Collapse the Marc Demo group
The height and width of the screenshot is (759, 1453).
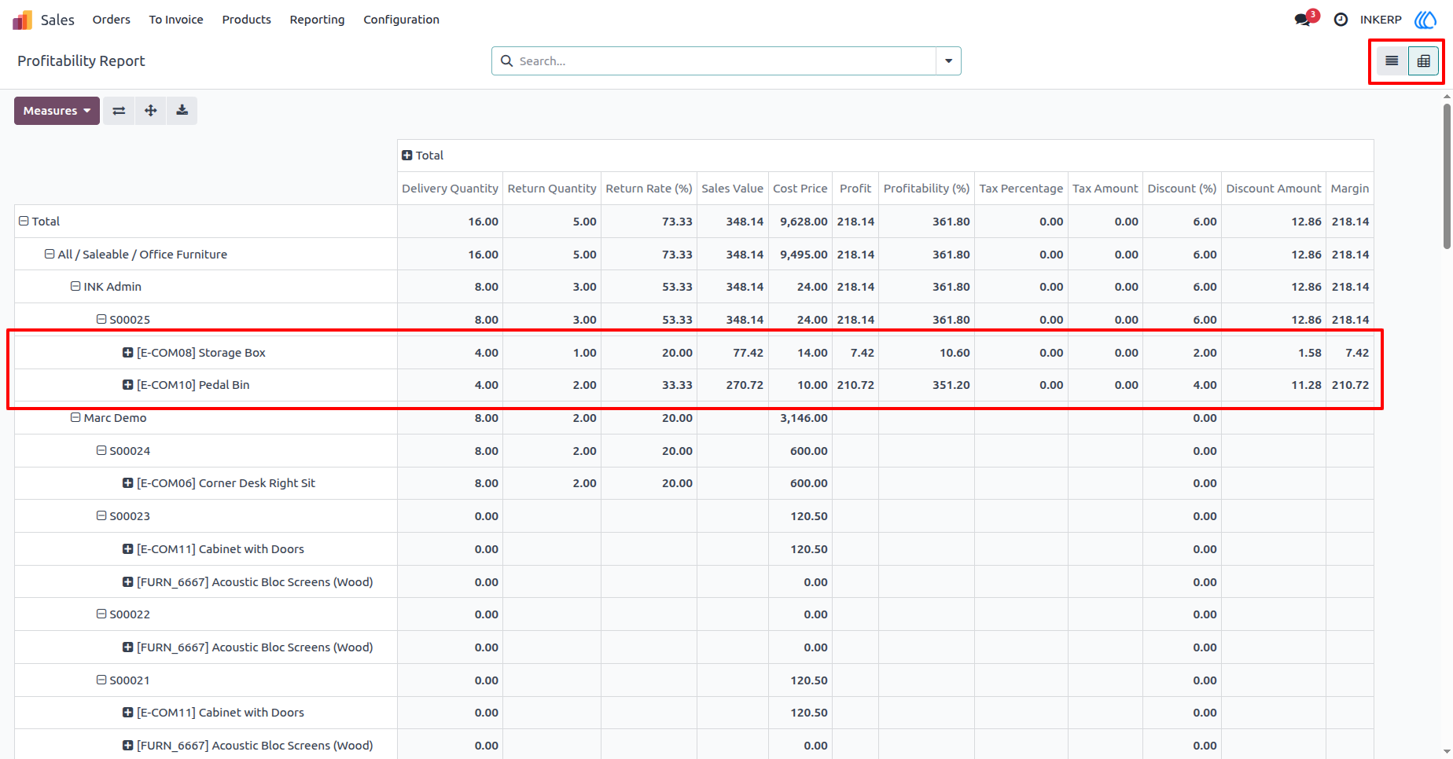[x=75, y=418]
